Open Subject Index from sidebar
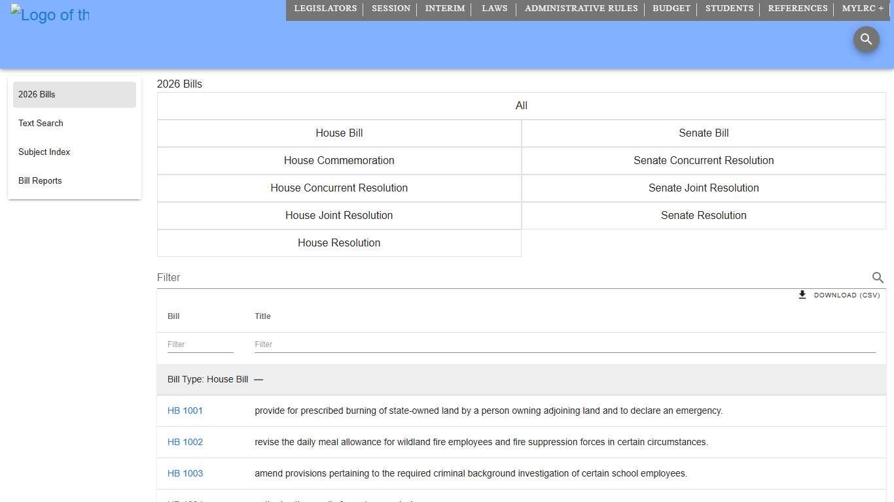Image resolution: width=894 pixels, height=502 pixels. pyautogui.click(x=44, y=152)
